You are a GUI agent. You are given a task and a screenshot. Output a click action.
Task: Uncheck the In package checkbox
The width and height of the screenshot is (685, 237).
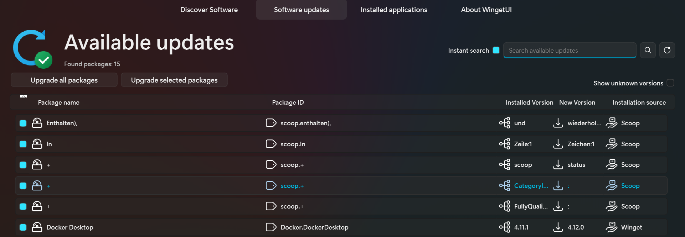[x=23, y=144]
